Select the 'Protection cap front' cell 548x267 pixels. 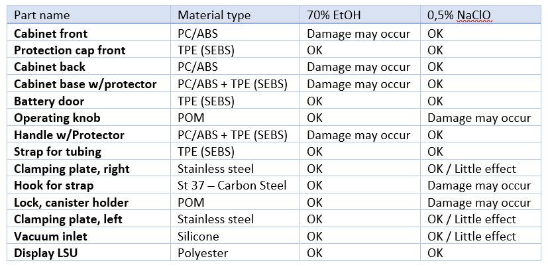(x=70, y=50)
